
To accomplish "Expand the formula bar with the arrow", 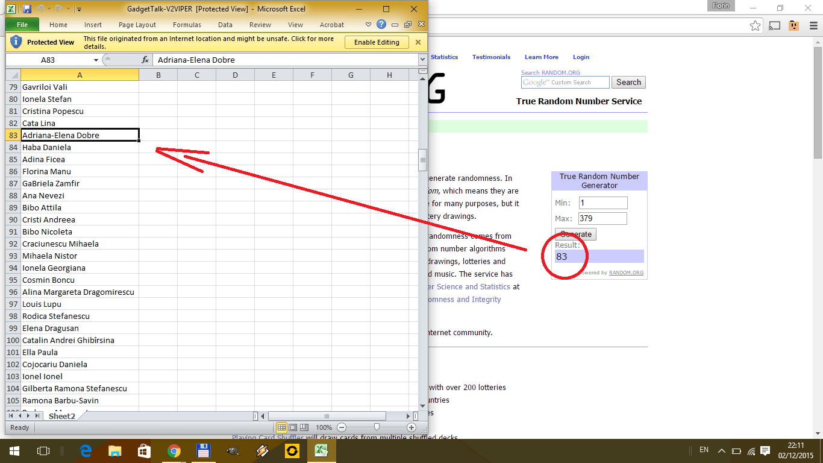I will pyautogui.click(x=422, y=60).
